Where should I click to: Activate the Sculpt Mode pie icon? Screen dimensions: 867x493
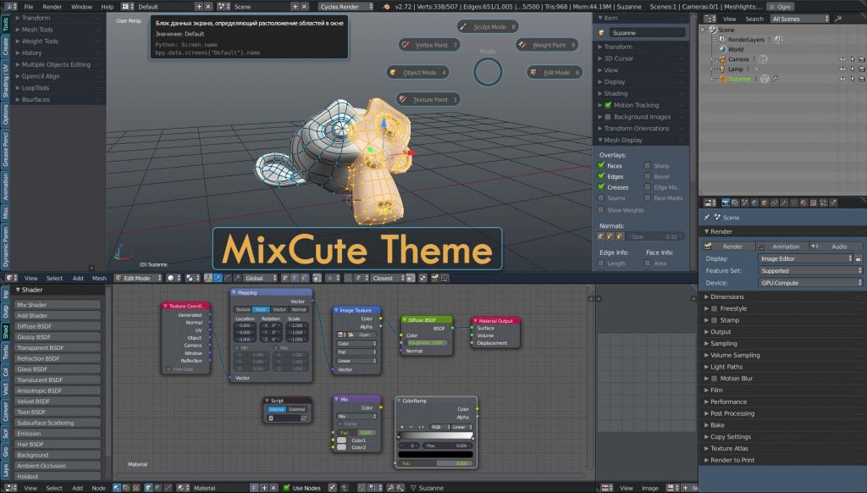pos(463,26)
